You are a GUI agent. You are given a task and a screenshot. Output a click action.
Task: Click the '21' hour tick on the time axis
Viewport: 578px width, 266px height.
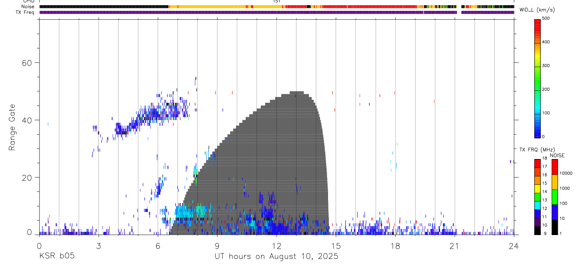point(454,245)
